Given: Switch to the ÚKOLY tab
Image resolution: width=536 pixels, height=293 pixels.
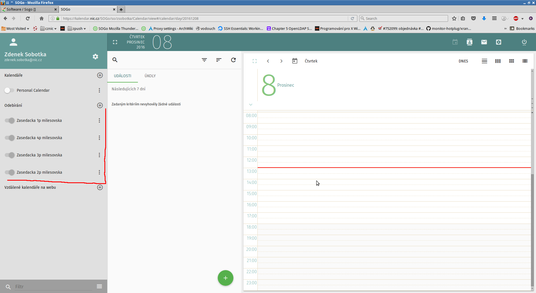Looking at the screenshot, I should tap(150, 76).
